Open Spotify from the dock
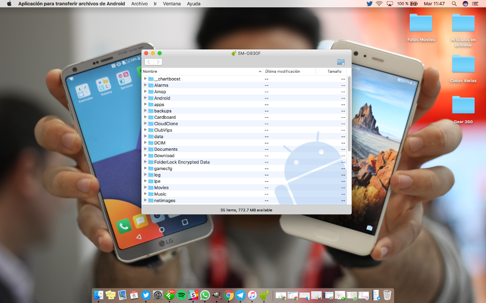486x303 pixels. pyautogui.click(x=181, y=295)
